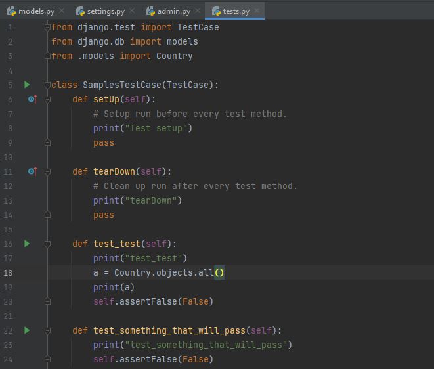Image resolution: width=434 pixels, height=369 pixels.
Task: Close the settings.py tab
Action: point(132,11)
